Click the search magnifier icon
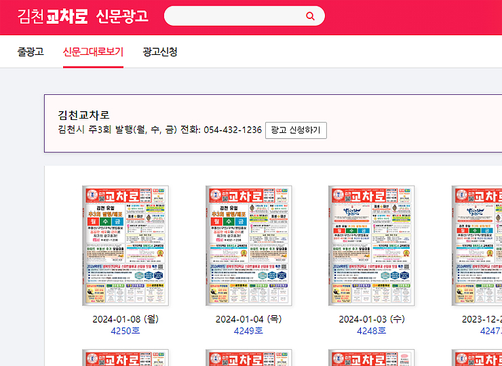 [x=310, y=16]
